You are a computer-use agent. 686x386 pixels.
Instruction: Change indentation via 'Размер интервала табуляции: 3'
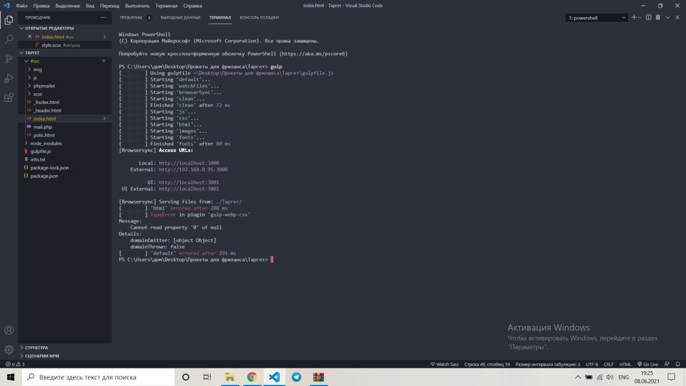point(548,364)
